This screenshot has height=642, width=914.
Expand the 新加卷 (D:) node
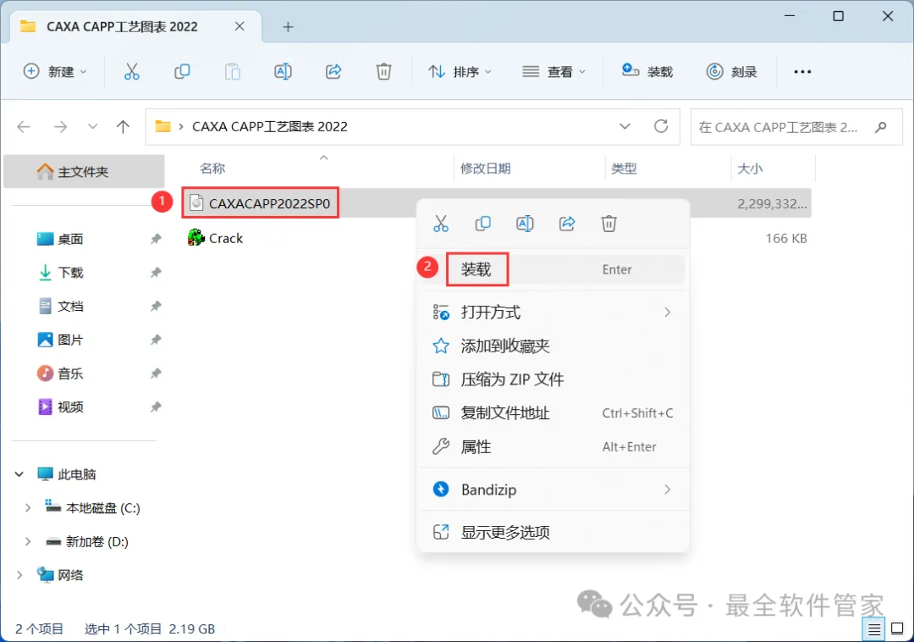pyautogui.click(x=27, y=542)
